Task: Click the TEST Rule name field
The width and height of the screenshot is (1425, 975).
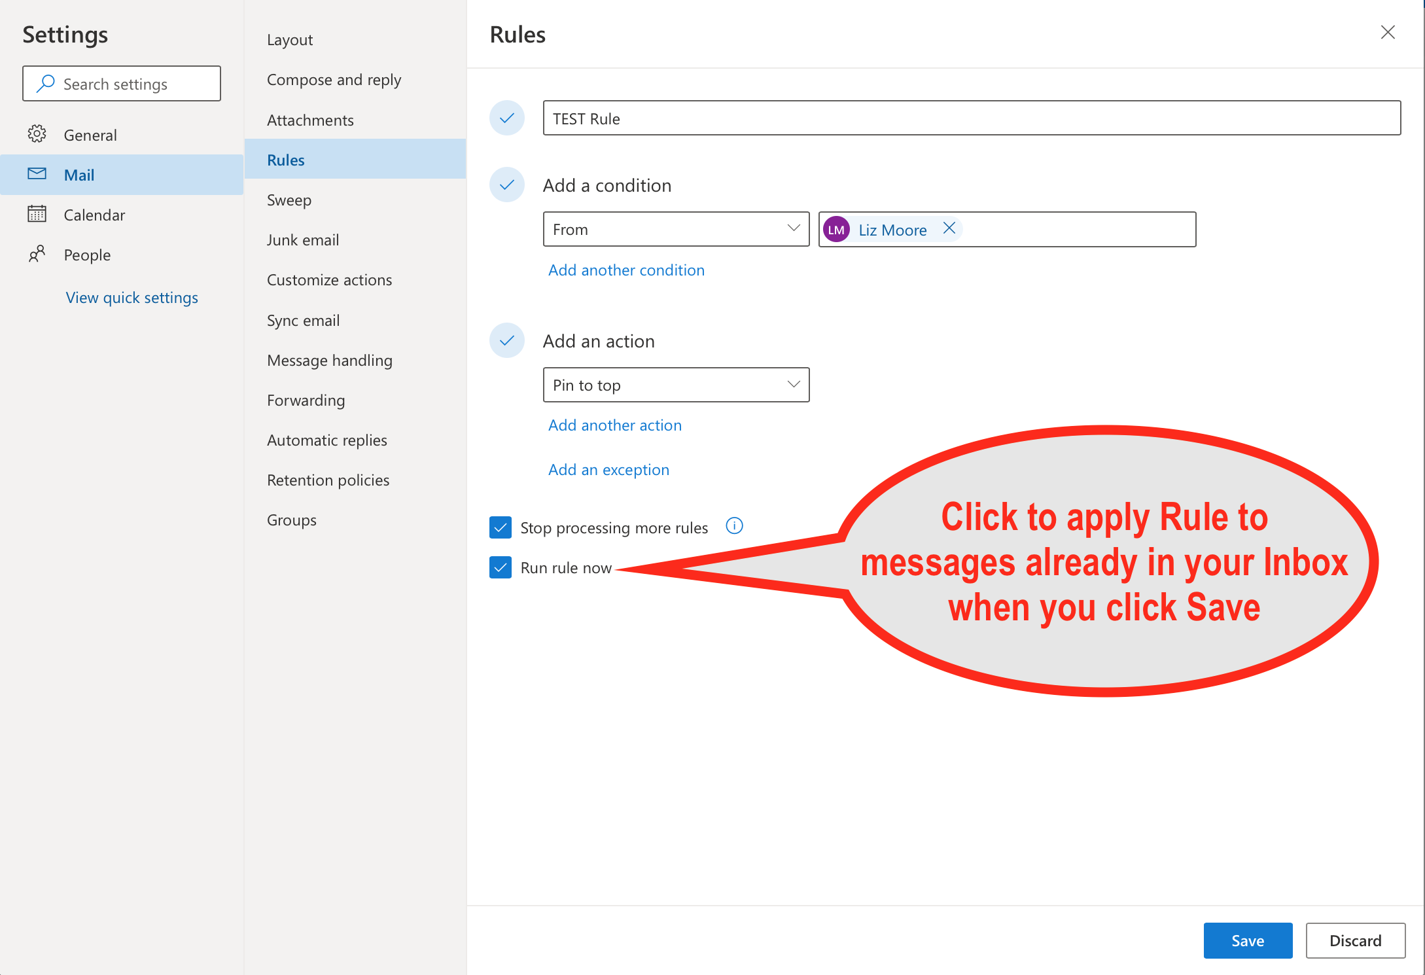Action: coord(971,118)
